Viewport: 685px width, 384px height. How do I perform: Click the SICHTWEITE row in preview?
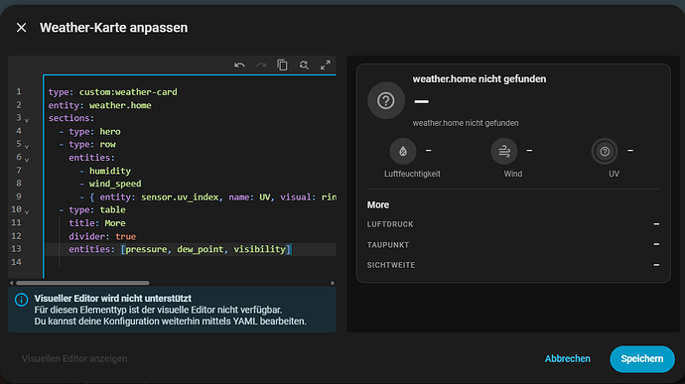(x=513, y=265)
